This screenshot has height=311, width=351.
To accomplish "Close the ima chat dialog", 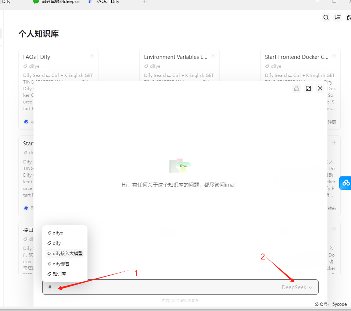I will pos(320,88).
